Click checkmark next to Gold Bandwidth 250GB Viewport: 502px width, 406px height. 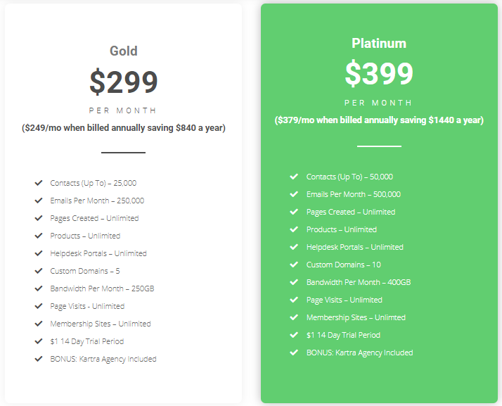click(39, 288)
